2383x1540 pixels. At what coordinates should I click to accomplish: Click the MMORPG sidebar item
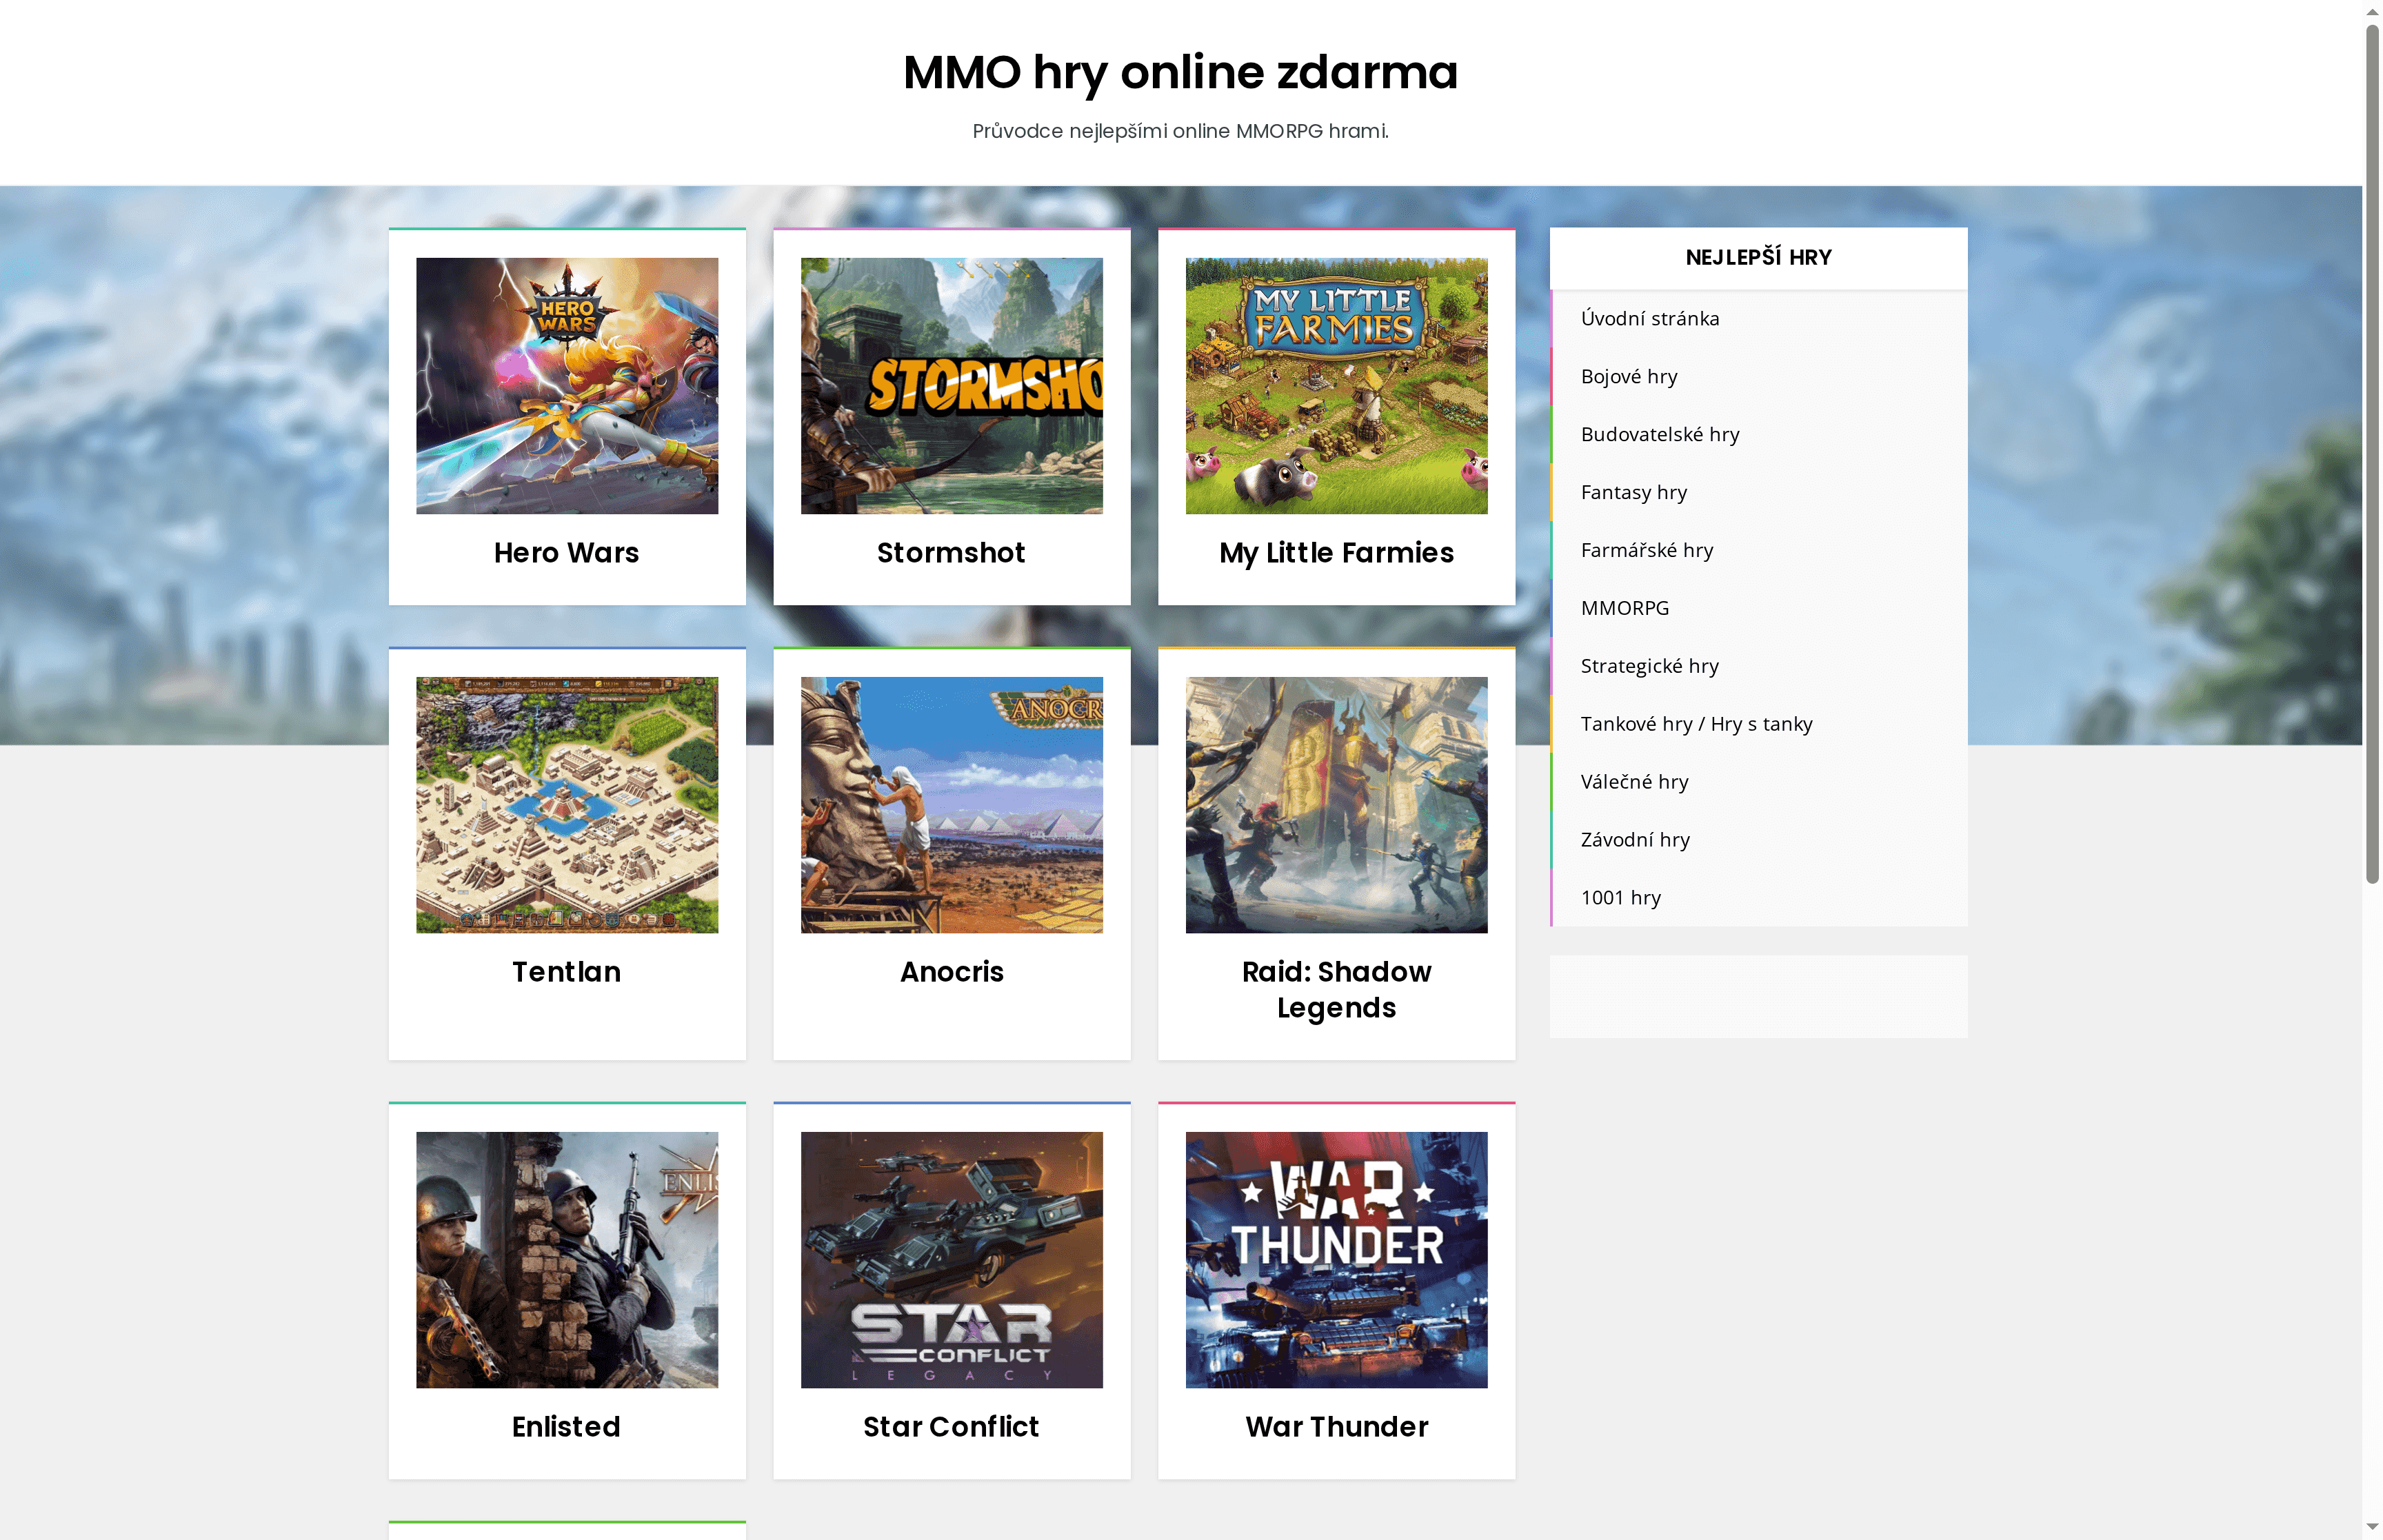tap(1624, 608)
